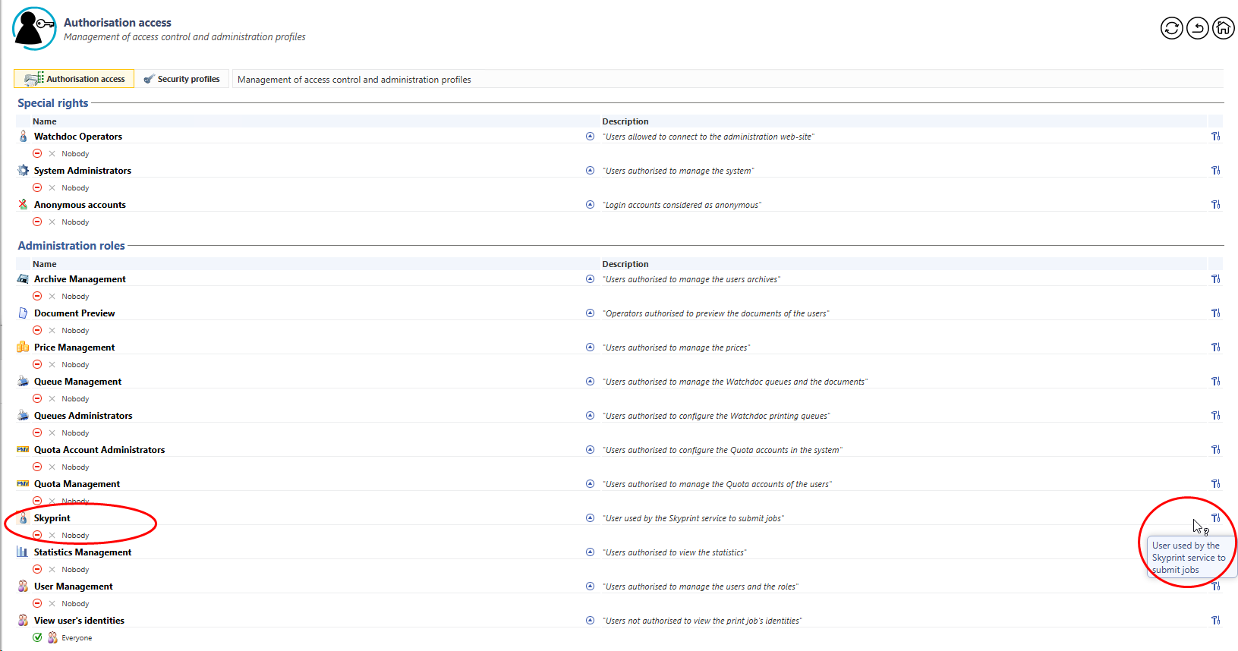Image resolution: width=1238 pixels, height=651 pixels.
Task: Collapse the User Management row using its arrow
Action: coord(590,587)
